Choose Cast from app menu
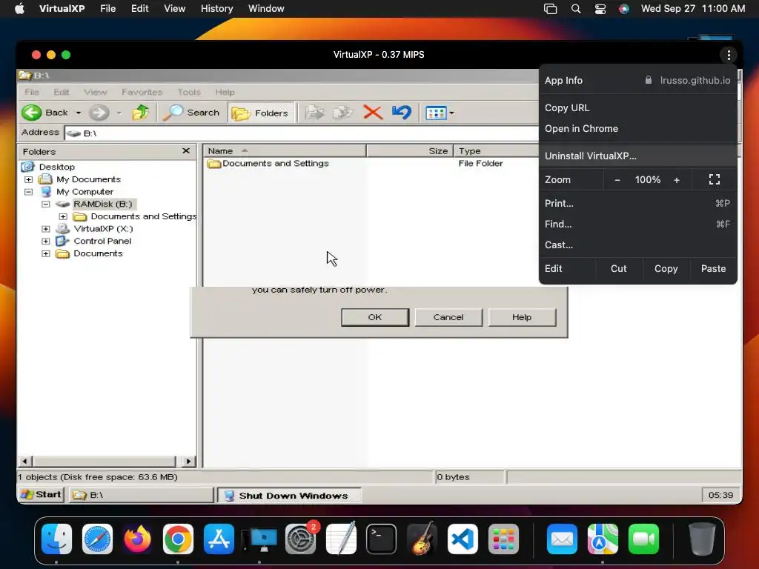Image resolution: width=759 pixels, height=569 pixels. coord(637,244)
